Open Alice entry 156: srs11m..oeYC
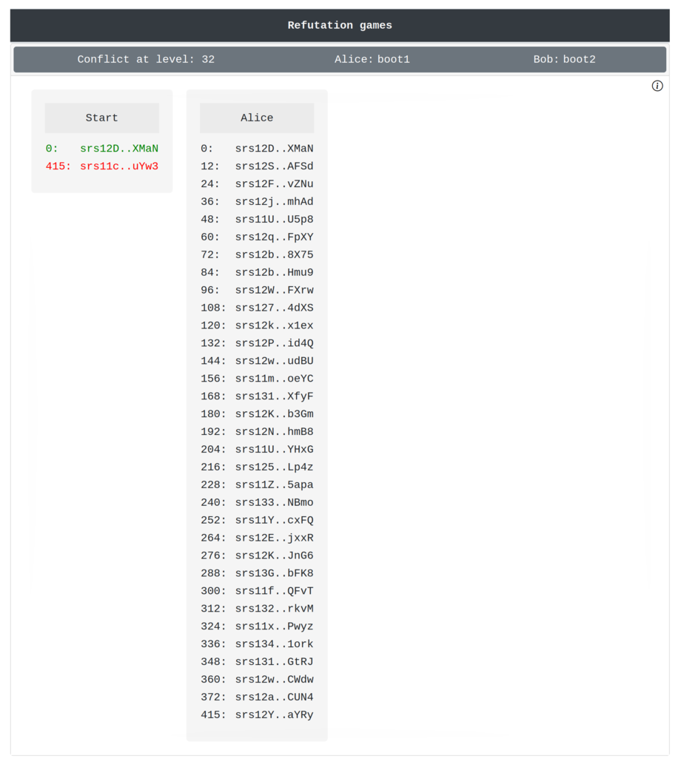 [x=257, y=379]
